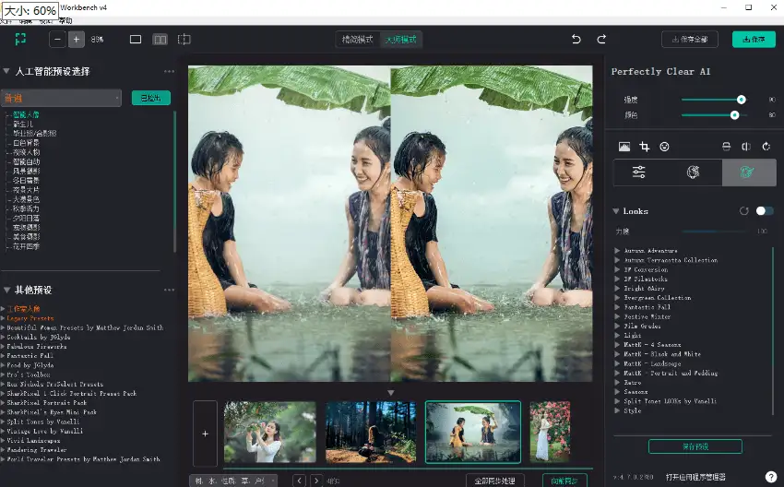The width and height of the screenshot is (784, 487).
Task: Click the redo arrow in top toolbar
Action: [x=601, y=40]
